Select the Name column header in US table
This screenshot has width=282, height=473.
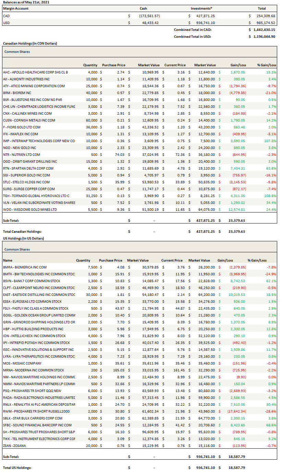click(x=8, y=260)
